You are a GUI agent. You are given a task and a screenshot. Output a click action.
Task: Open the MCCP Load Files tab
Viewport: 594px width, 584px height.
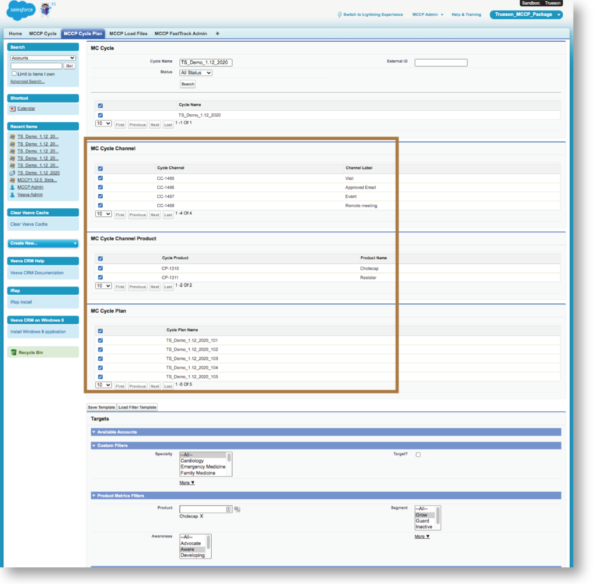(128, 34)
